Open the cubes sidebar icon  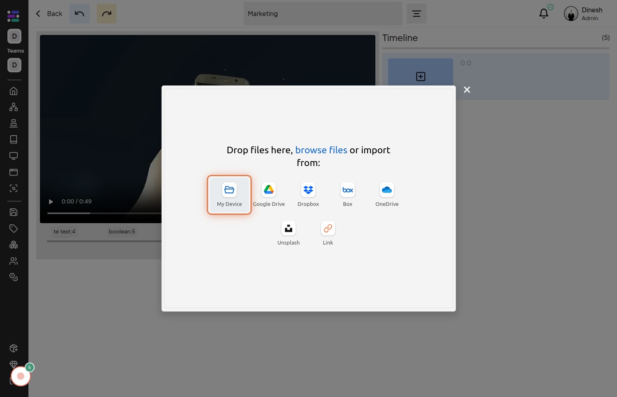[x=14, y=245]
